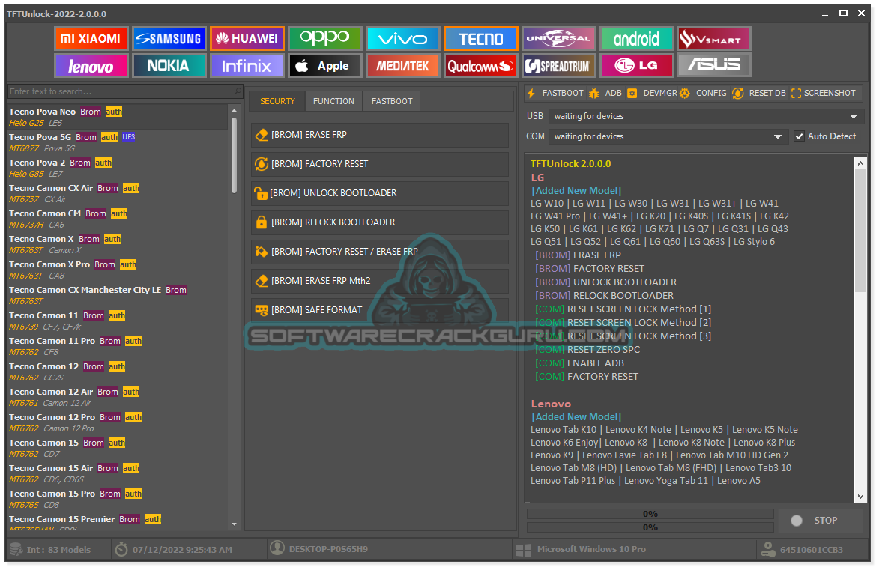
Task: Select Tecno Camon CX Manchester City LE
Action: tap(118, 295)
